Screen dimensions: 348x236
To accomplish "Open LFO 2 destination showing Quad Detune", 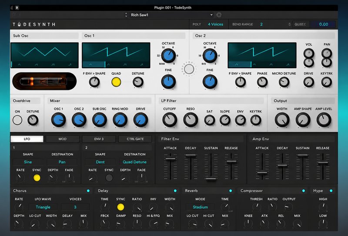I will (x=135, y=162).
